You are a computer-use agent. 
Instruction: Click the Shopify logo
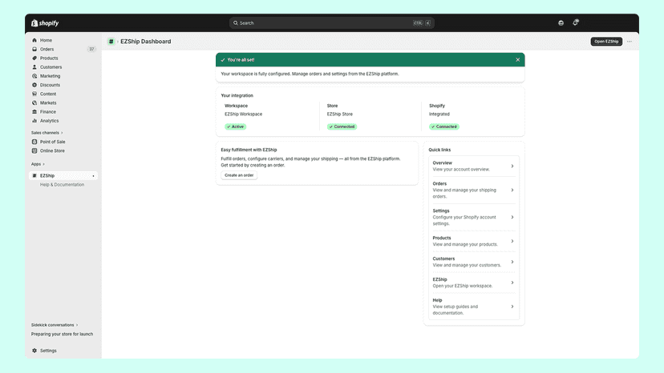coord(45,23)
